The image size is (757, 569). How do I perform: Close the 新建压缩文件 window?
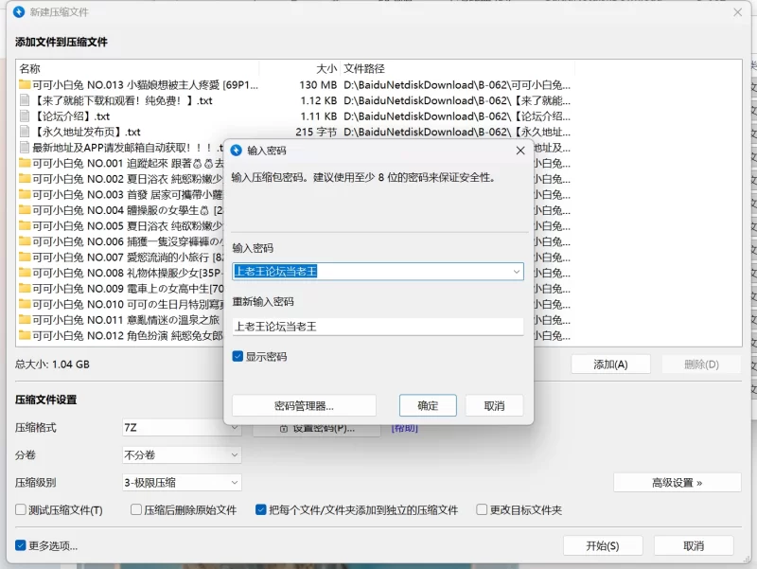tap(737, 12)
